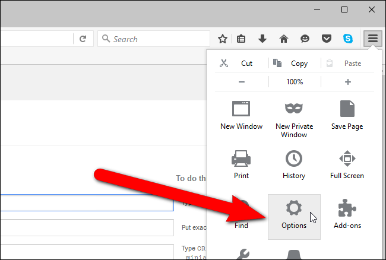Open a New Private Window

(x=294, y=119)
